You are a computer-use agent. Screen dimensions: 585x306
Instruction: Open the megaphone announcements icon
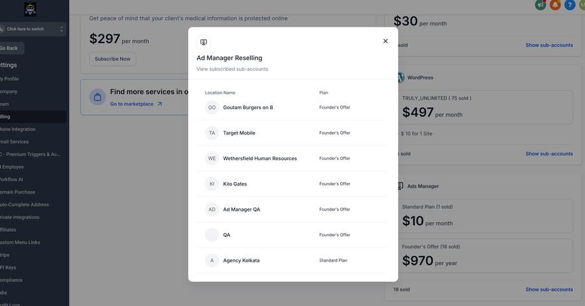click(x=540, y=5)
